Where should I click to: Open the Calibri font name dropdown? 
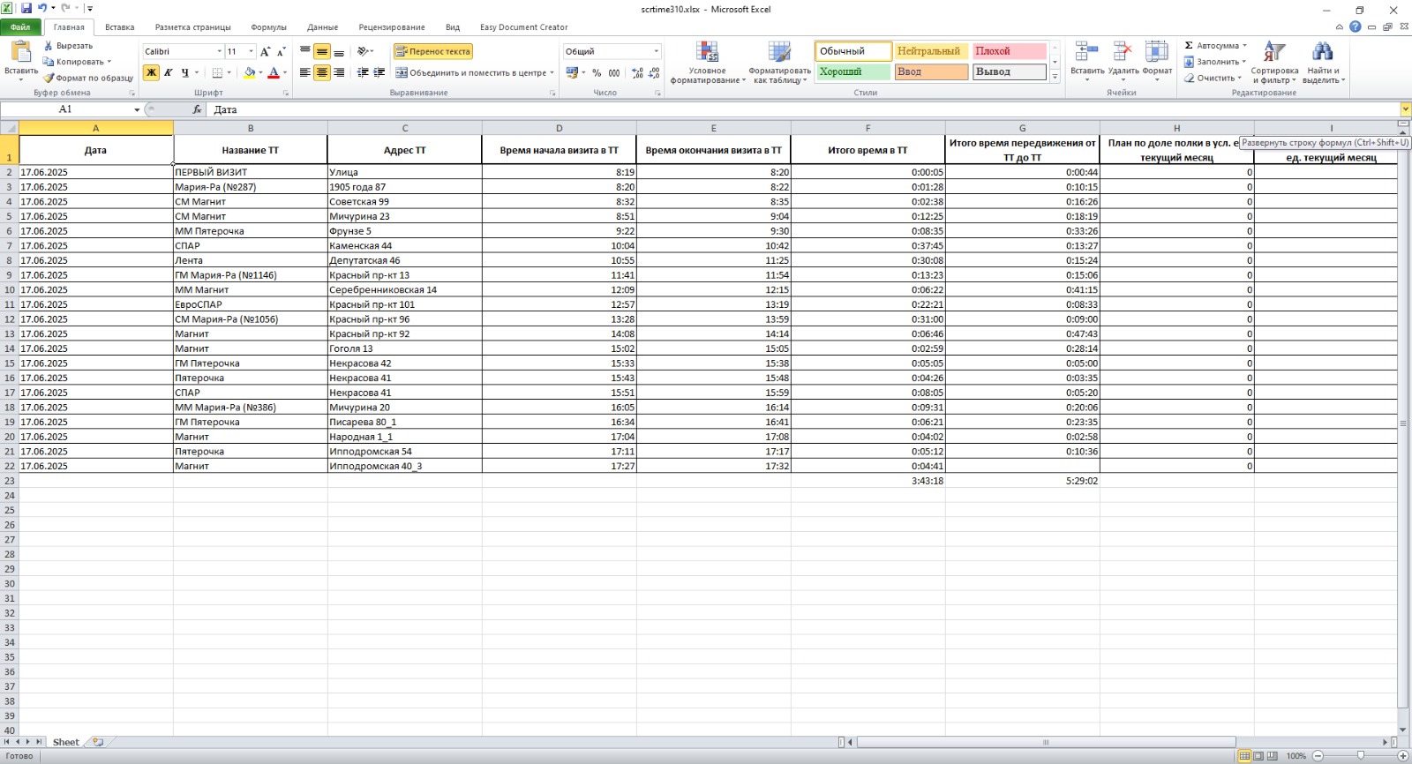click(219, 51)
